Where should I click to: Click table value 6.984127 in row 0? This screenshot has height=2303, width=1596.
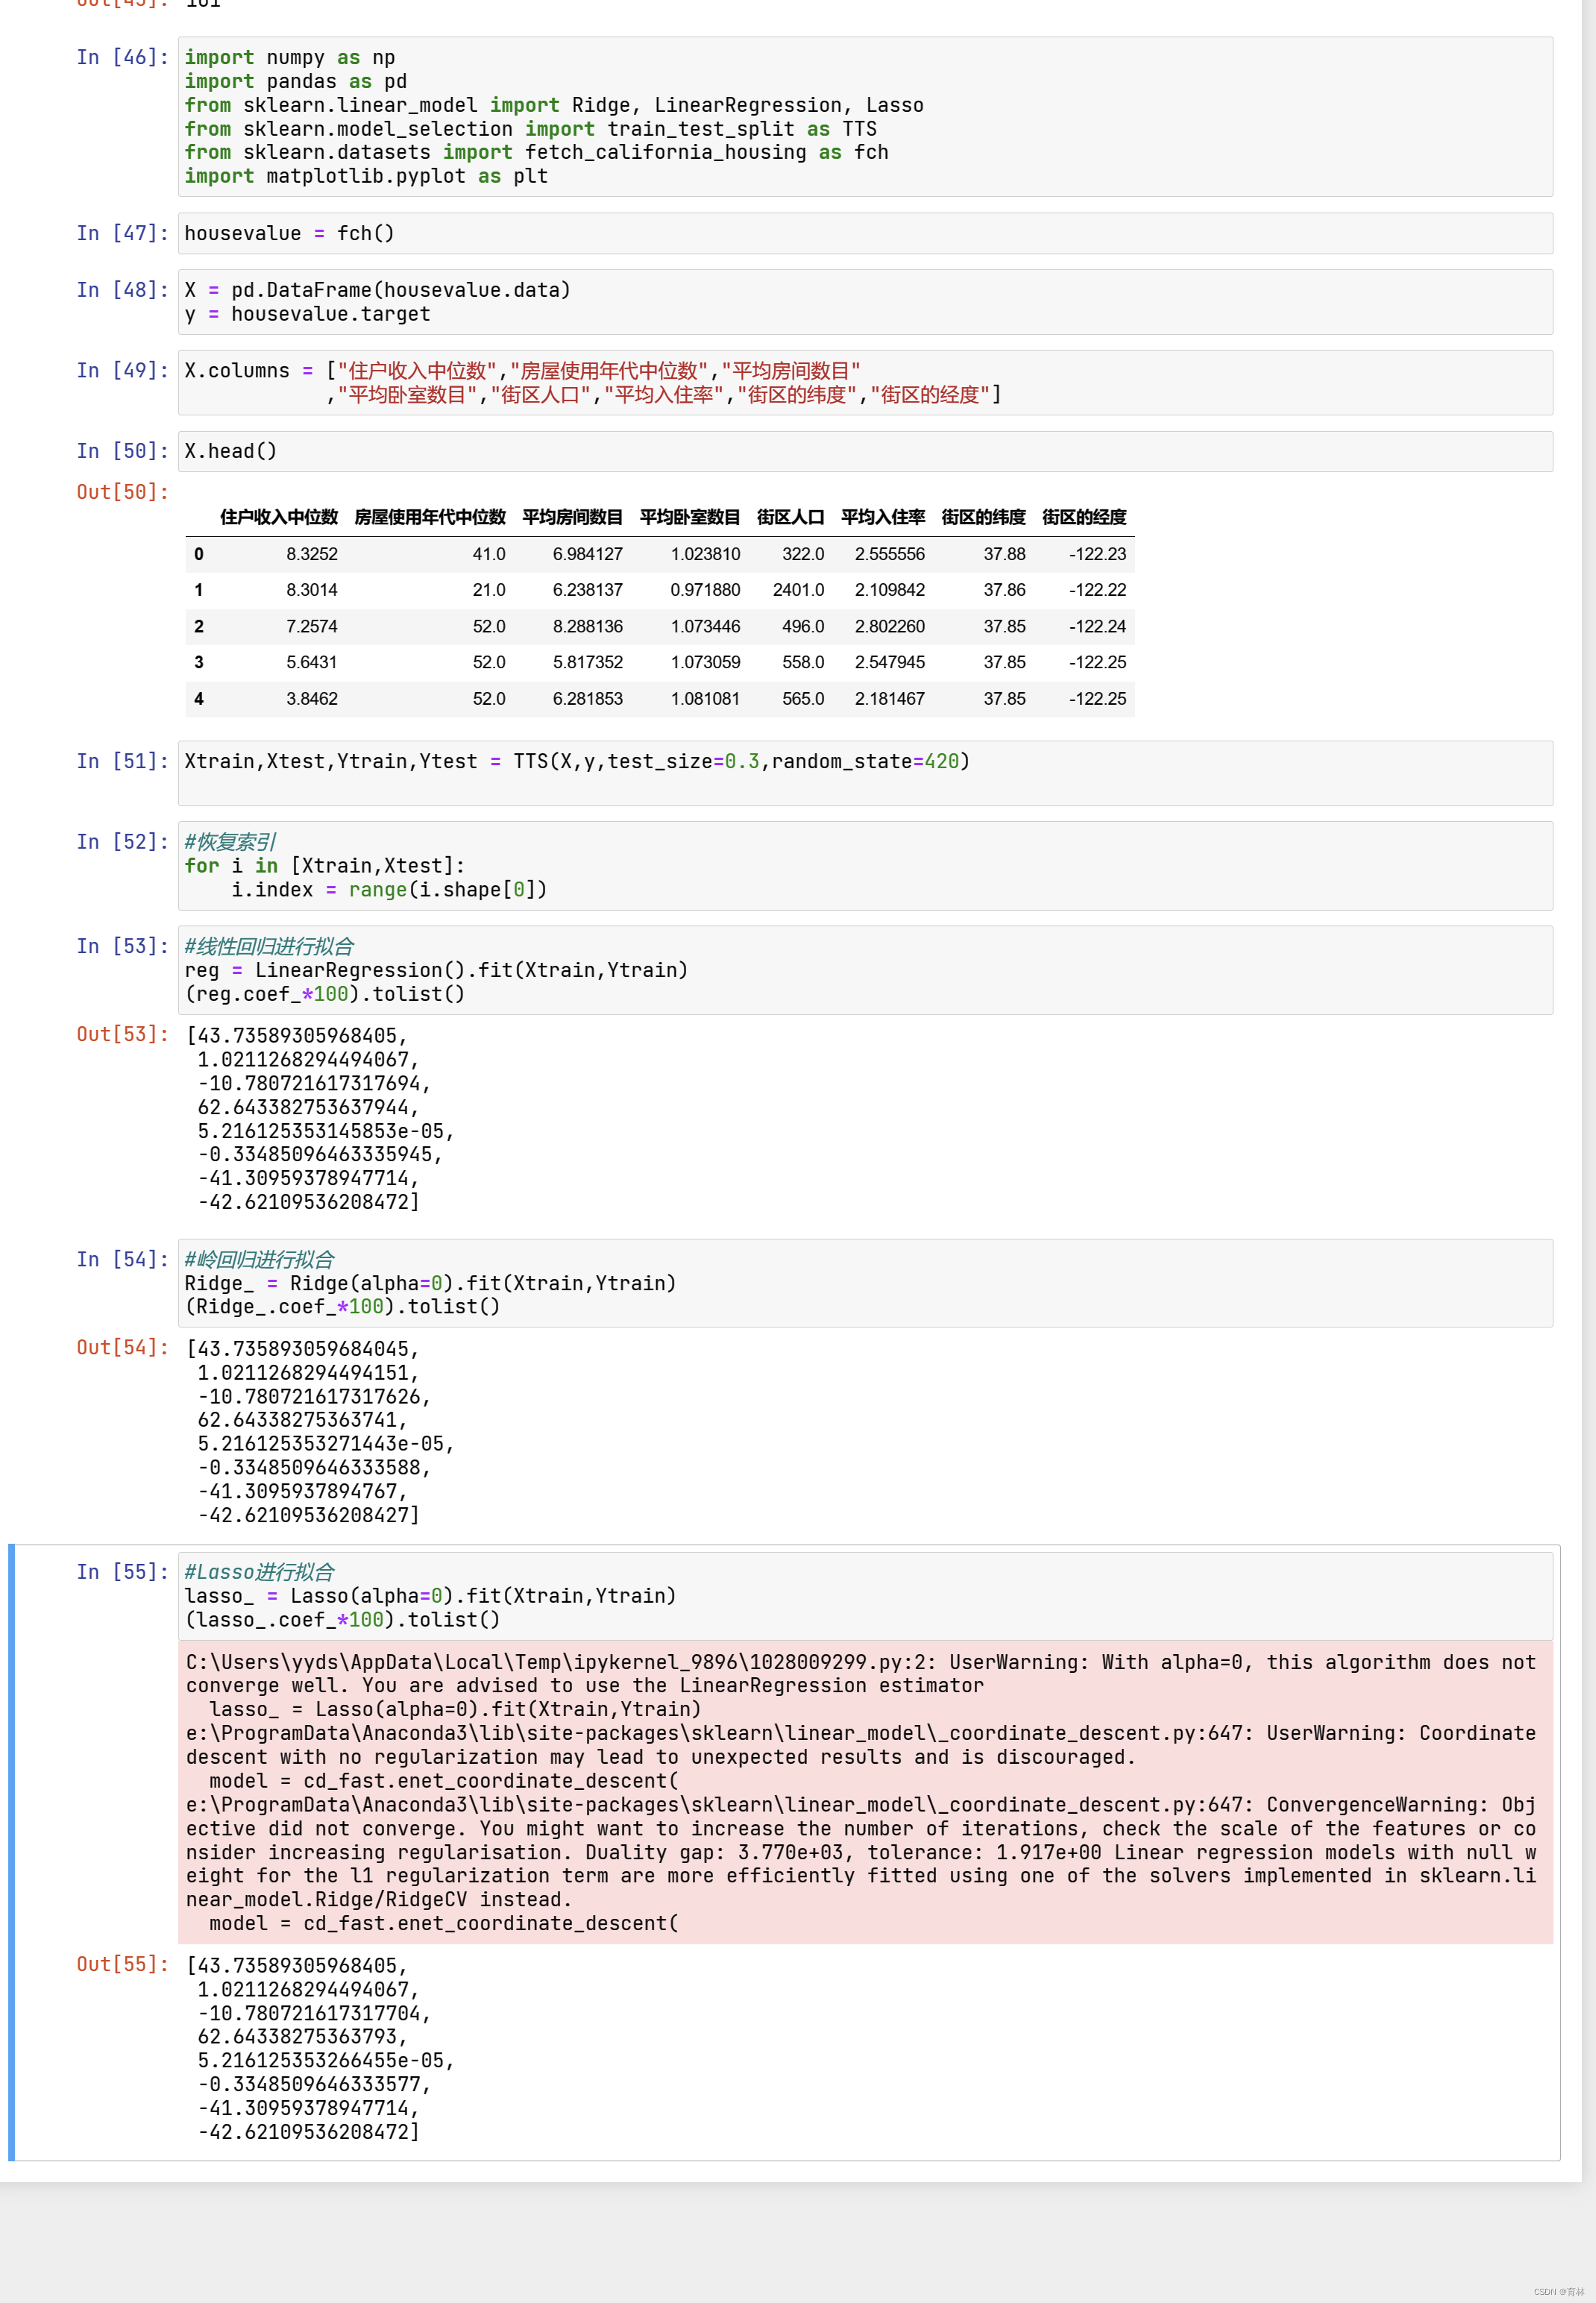588,554
